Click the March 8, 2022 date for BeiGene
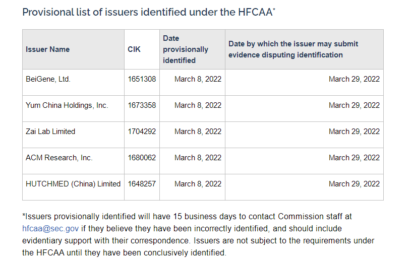This screenshot has height=260, width=412. (198, 79)
